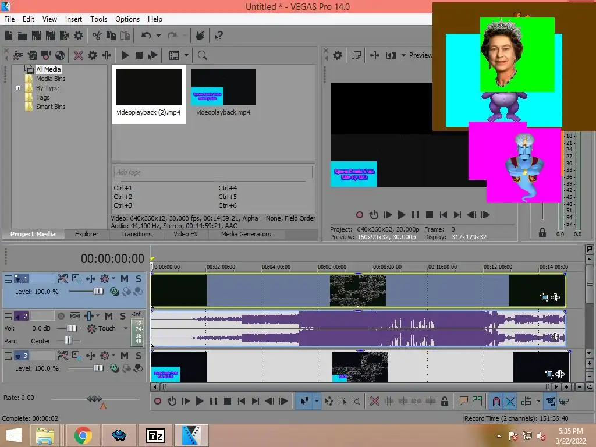
Task: Open Event Pan/Crop on track 1 clip
Action: coord(544,297)
